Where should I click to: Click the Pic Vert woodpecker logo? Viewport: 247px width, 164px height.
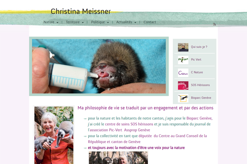tap(183, 60)
